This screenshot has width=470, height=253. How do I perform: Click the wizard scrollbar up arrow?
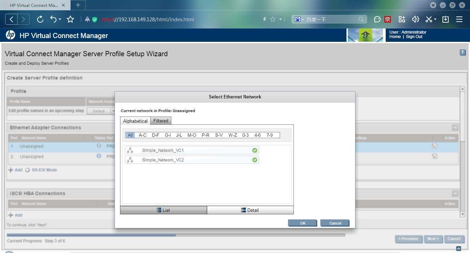click(462, 89)
